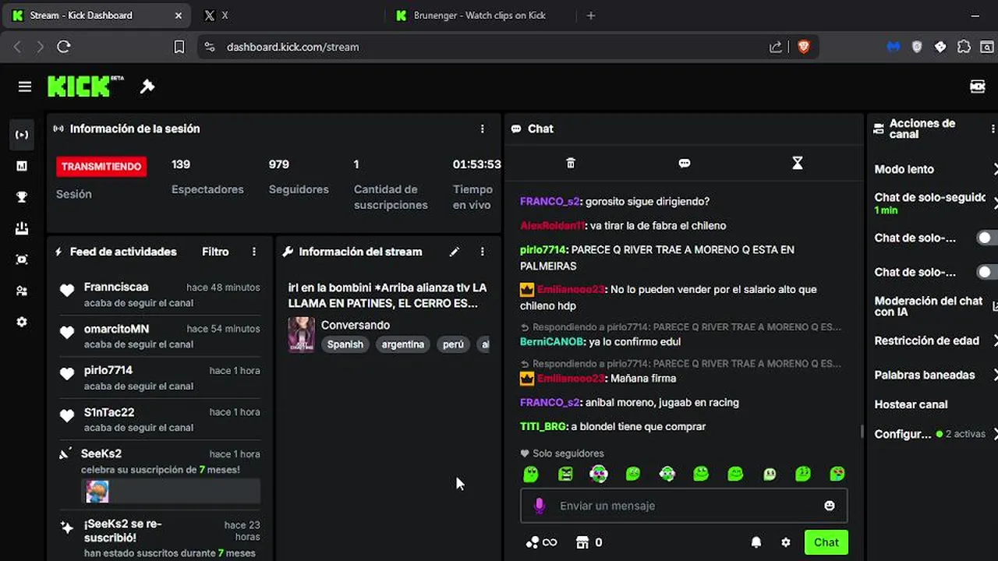Select the first green Kick emote
This screenshot has width=998, height=561.
coord(531,474)
